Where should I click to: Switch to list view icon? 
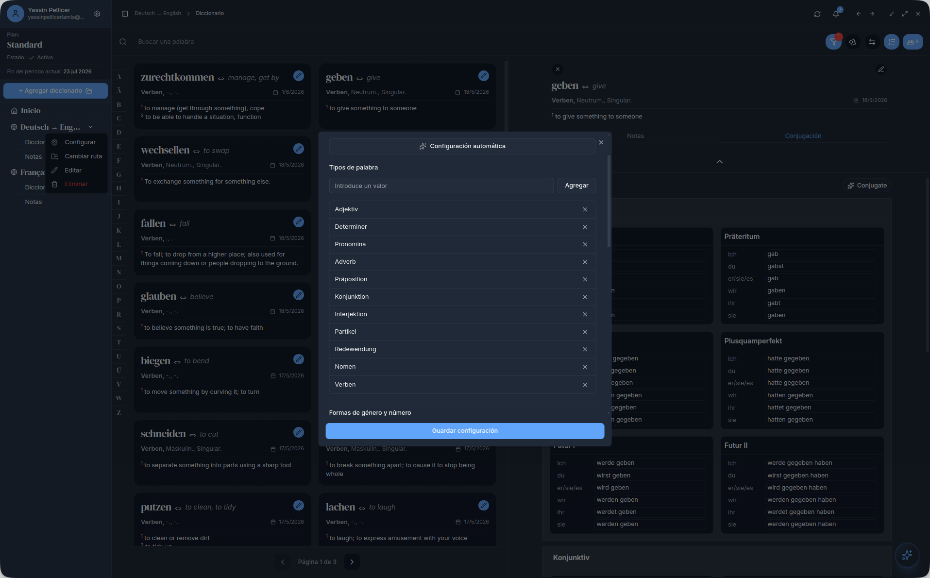892,42
